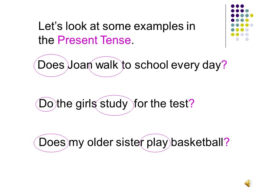
Task: Click the word "basketball"
Action: click(197, 142)
